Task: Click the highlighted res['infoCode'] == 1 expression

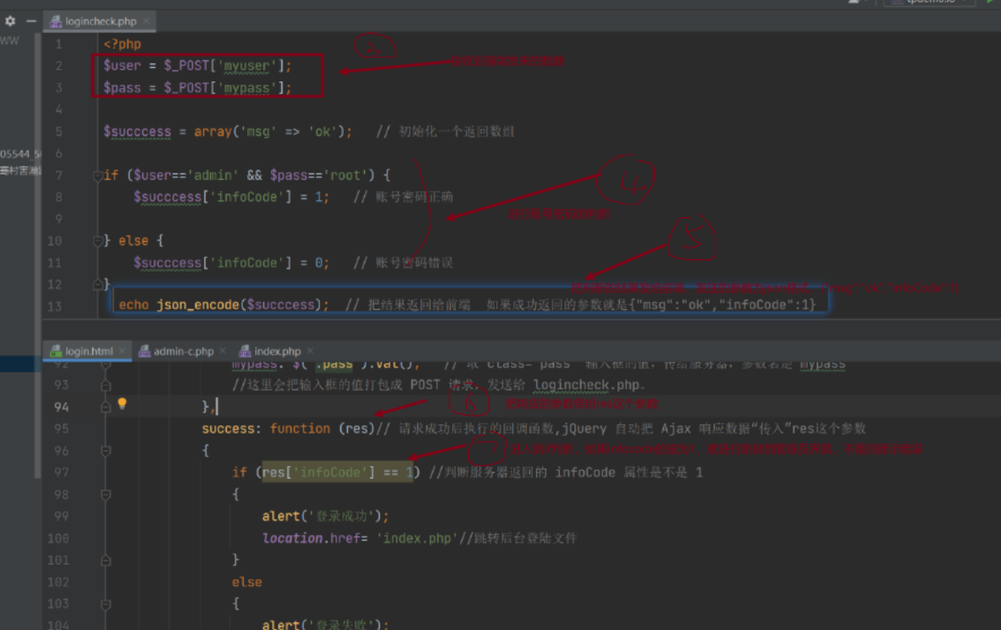Action: point(339,472)
